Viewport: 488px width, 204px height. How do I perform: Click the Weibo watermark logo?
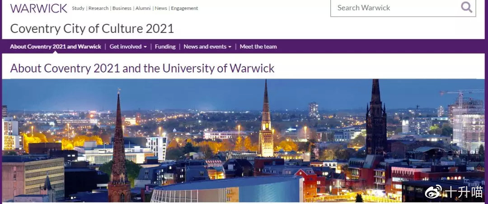(433, 191)
